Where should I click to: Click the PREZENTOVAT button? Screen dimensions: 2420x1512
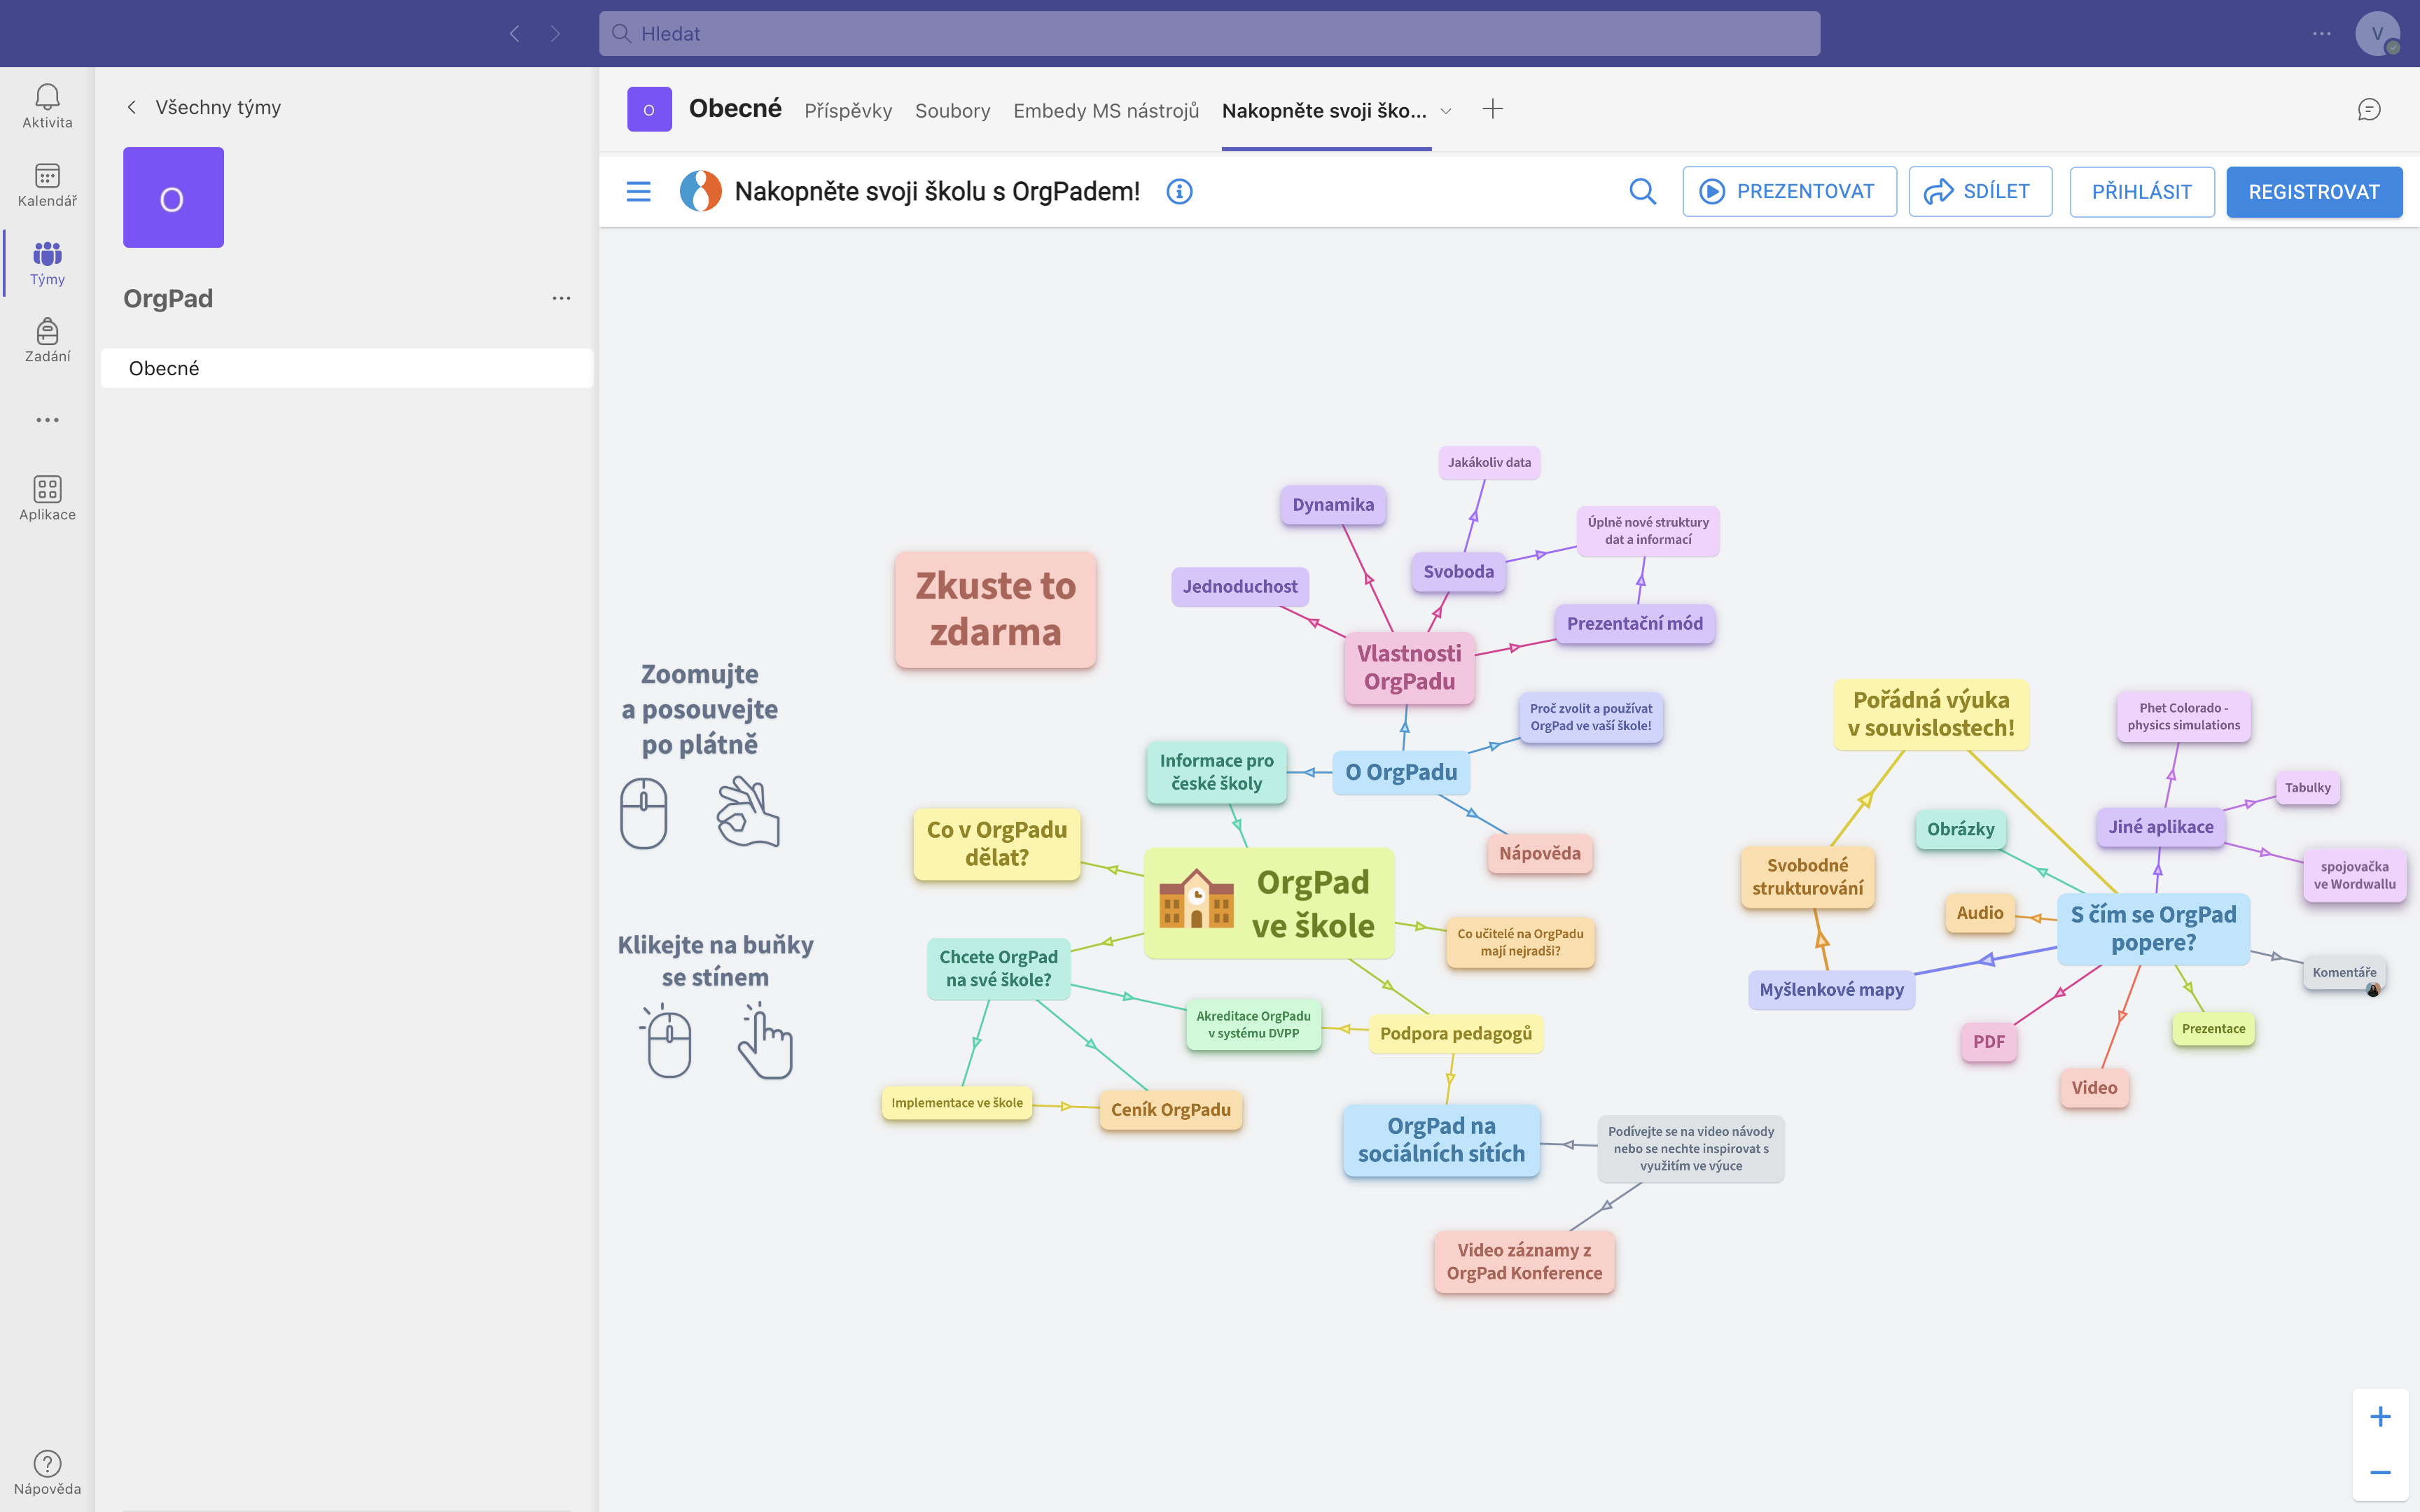click(x=1788, y=192)
